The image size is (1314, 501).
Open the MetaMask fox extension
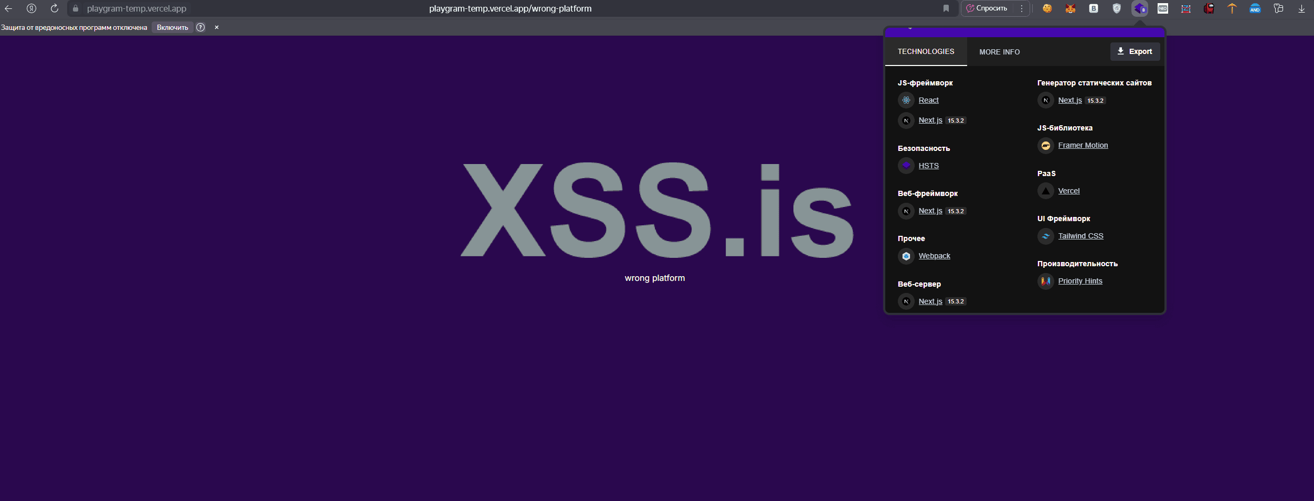[1071, 8]
